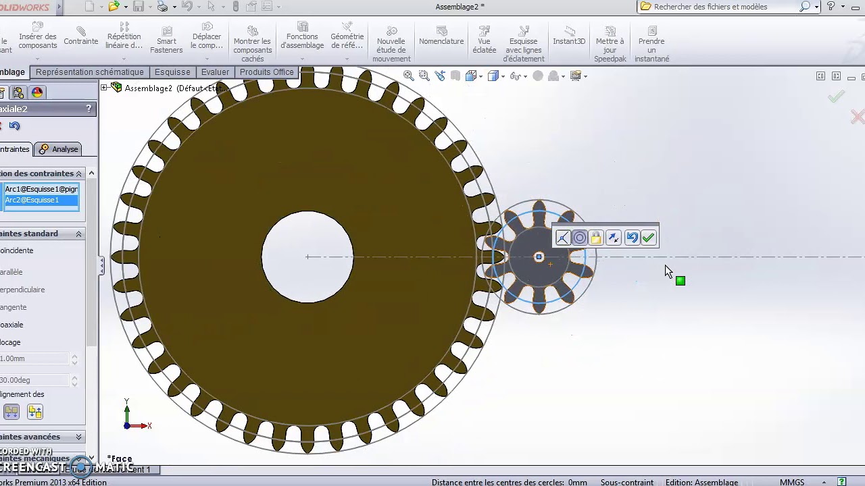
Task: Click Vue éclatée tool
Action: [x=485, y=40]
